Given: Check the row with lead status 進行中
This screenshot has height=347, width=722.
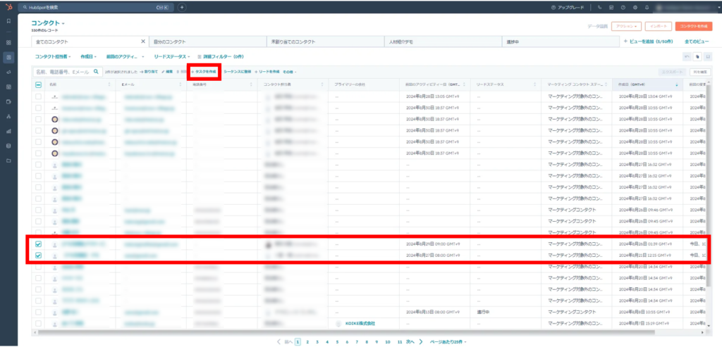Looking at the screenshot, I should click(38, 312).
